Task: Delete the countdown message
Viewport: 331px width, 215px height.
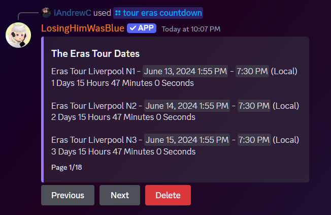Action: pyautogui.click(x=168, y=195)
